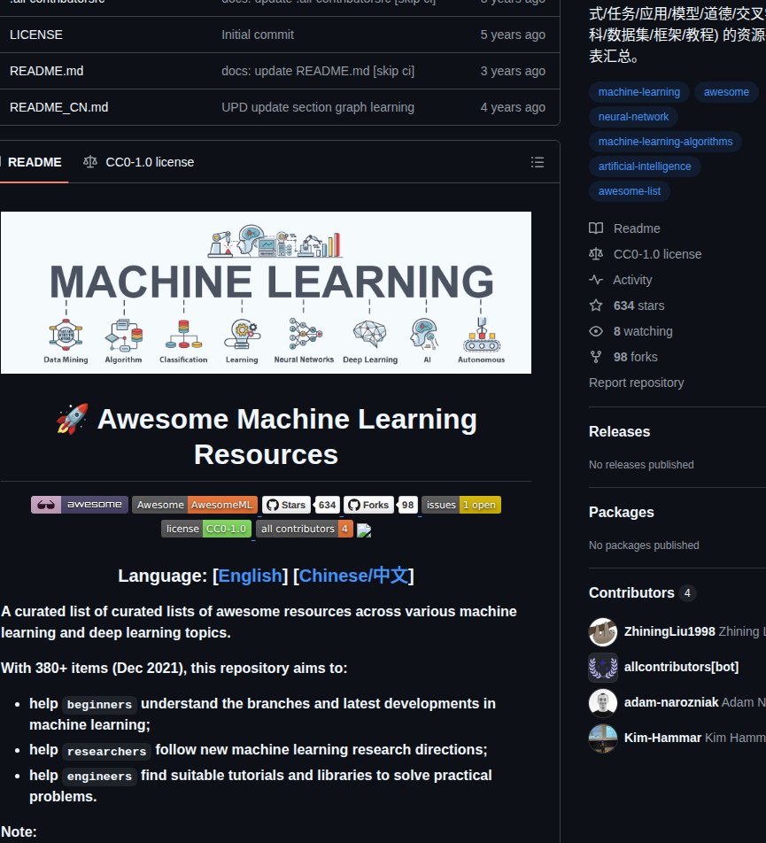The width and height of the screenshot is (766, 843).
Task: View the 8 watching list
Action: [643, 332]
